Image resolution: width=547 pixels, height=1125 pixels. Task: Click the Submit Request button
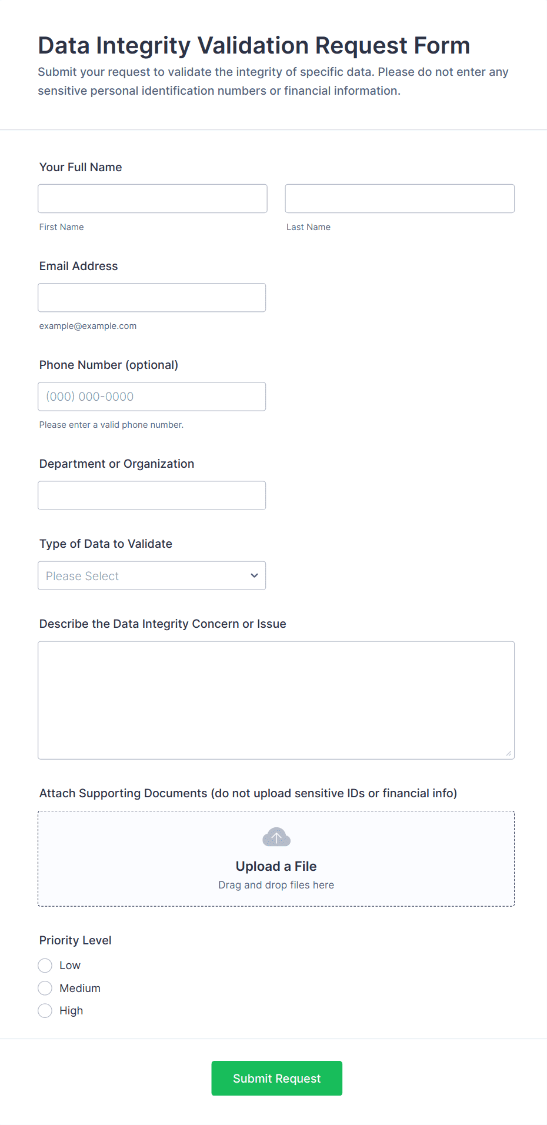tap(276, 1078)
